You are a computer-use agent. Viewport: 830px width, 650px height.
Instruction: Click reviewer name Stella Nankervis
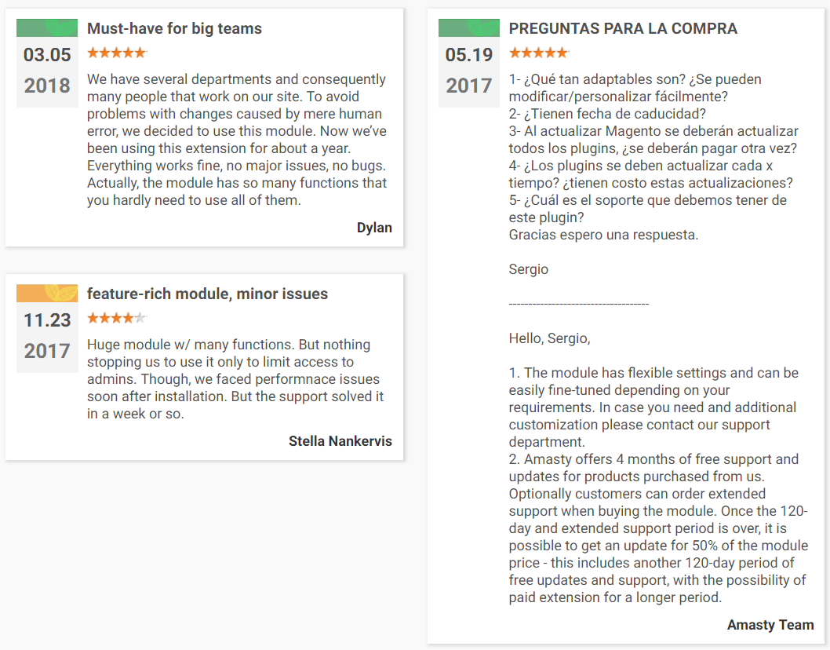click(340, 441)
